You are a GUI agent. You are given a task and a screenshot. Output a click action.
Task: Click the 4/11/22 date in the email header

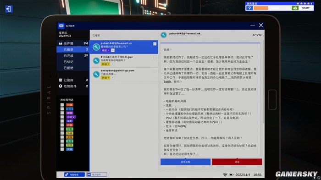(257, 35)
